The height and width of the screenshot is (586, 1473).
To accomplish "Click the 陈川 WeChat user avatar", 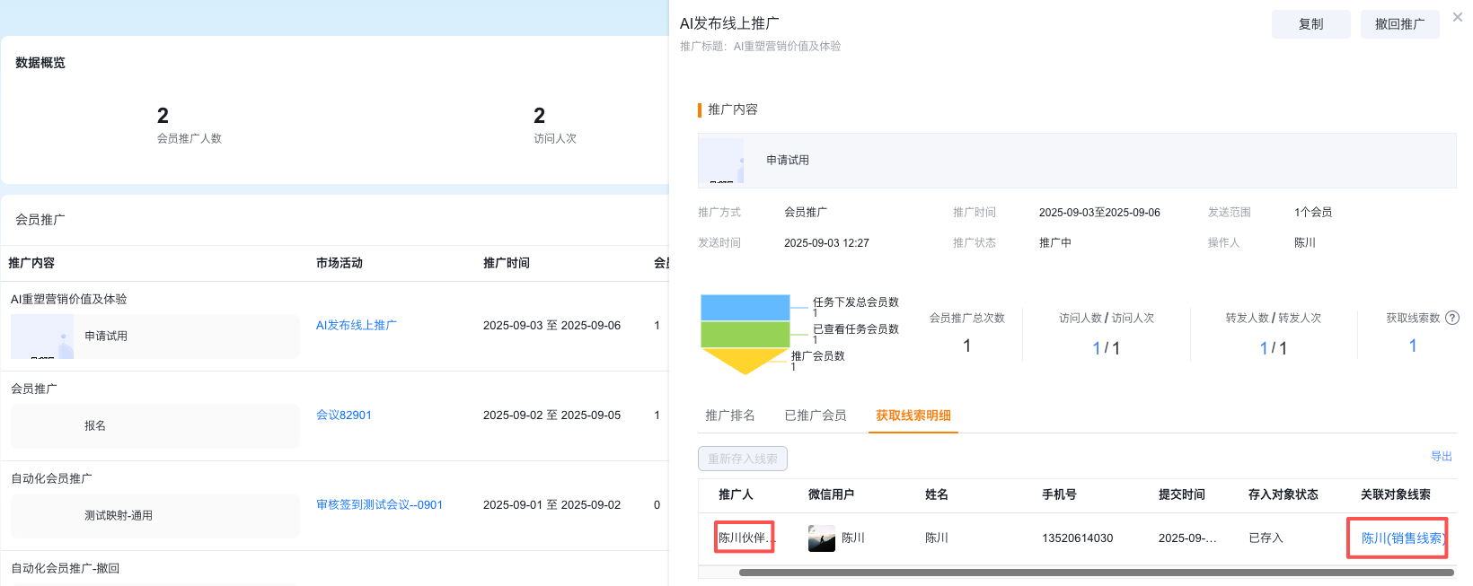I will [x=821, y=538].
